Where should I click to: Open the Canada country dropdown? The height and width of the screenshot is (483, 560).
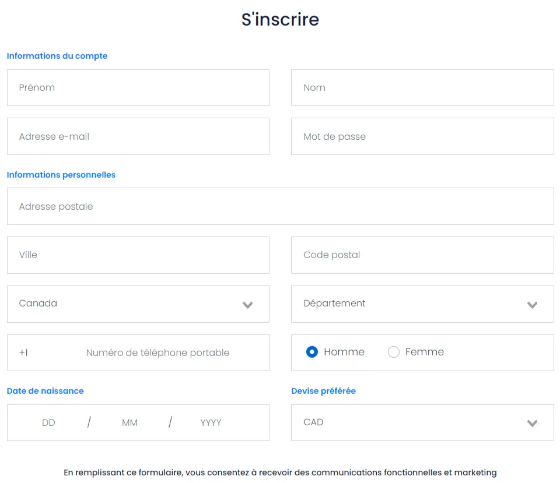pos(128,304)
